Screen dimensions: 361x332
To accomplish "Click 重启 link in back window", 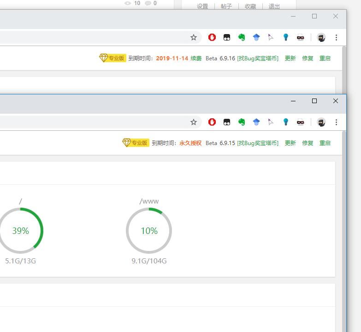I will pyautogui.click(x=325, y=58).
